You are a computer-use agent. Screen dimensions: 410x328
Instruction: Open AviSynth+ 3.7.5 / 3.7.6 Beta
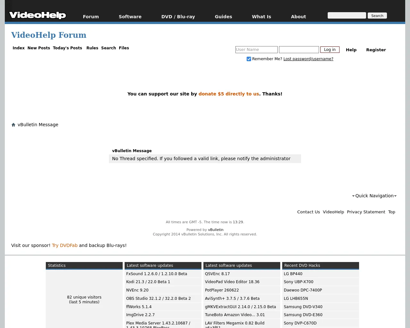pos(232,299)
